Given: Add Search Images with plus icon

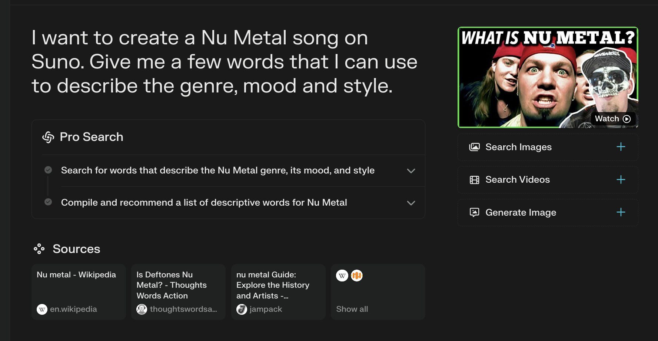Looking at the screenshot, I should pos(621,147).
